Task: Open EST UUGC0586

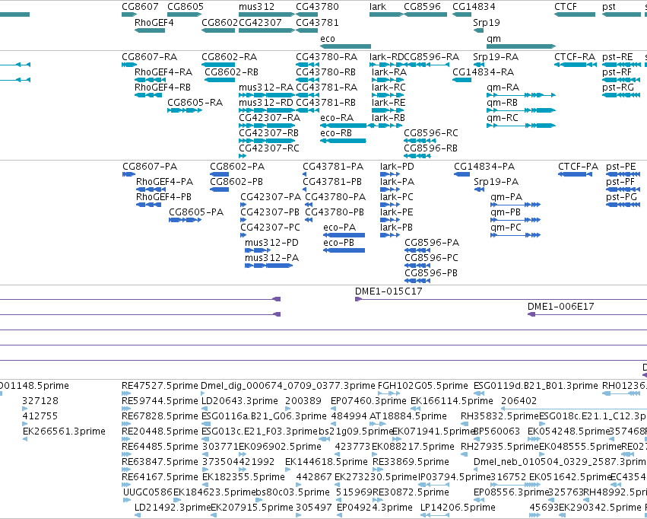Action: tap(147, 492)
